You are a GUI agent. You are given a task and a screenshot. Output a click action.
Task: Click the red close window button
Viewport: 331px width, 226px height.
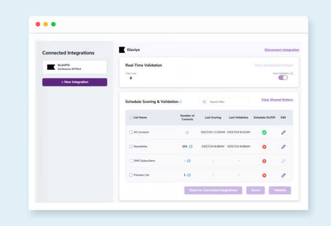(38, 24)
